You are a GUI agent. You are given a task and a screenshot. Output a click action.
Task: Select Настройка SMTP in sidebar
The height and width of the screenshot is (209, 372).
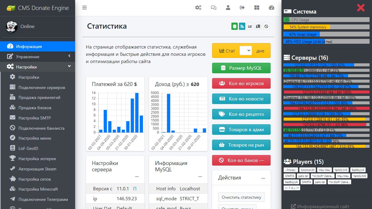click(x=34, y=118)
